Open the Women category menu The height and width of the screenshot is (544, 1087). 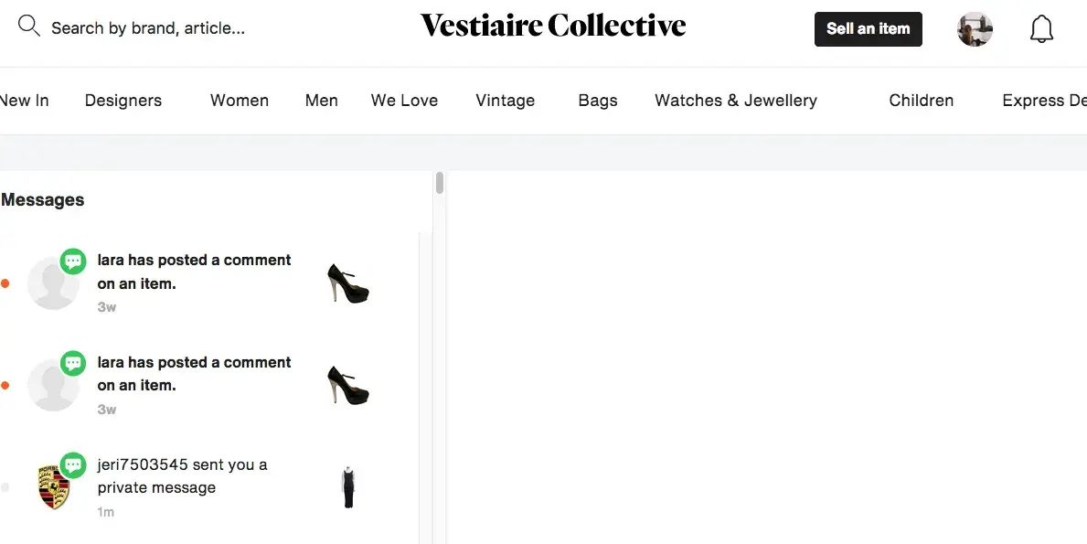point(240,101)
